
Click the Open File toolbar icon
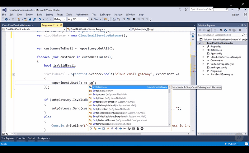(x=26, y=19)
